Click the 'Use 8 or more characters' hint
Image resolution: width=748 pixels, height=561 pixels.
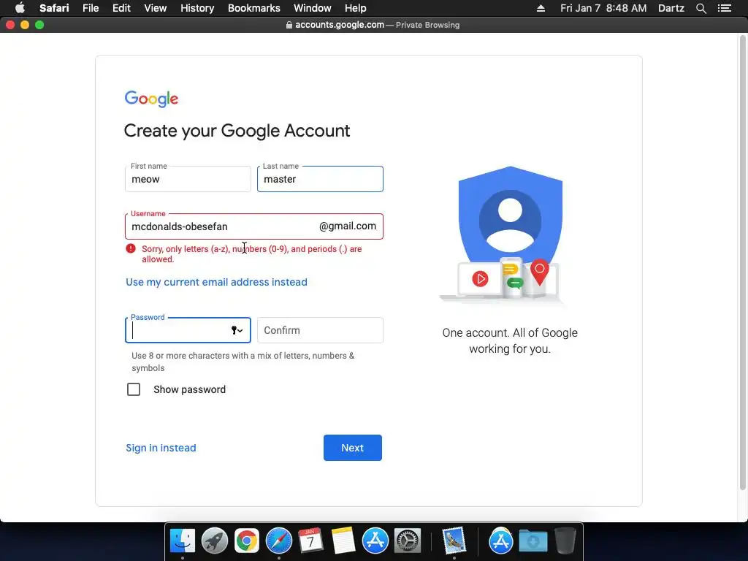[x=243, y=362]
